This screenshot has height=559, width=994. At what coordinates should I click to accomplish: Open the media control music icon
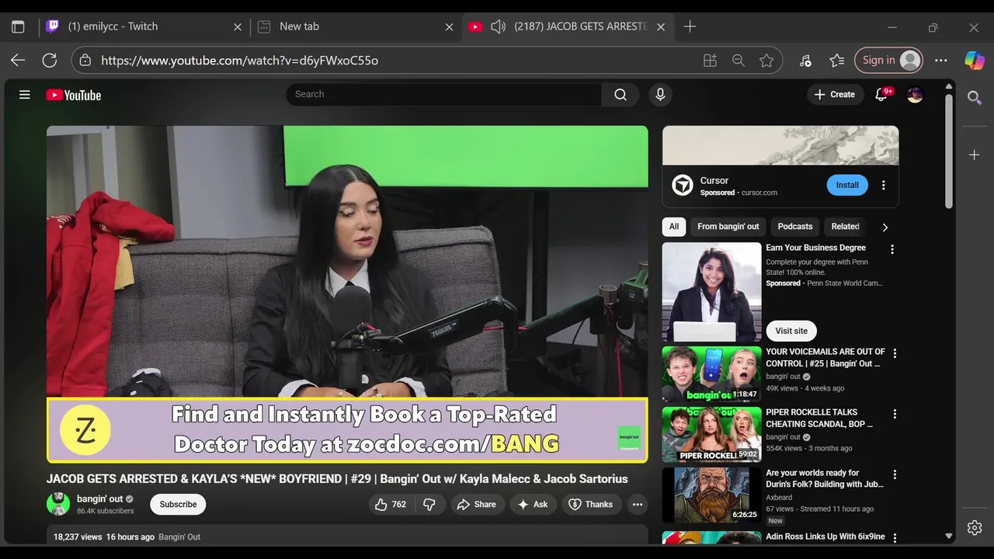click(805, 61)
